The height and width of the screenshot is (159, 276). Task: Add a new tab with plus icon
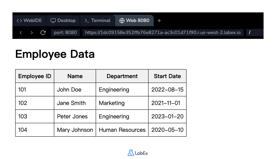159,21
